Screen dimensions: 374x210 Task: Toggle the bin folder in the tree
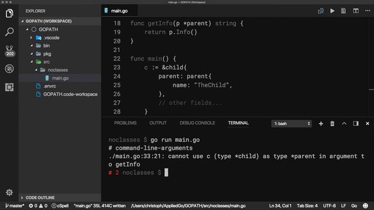[60, 45]
